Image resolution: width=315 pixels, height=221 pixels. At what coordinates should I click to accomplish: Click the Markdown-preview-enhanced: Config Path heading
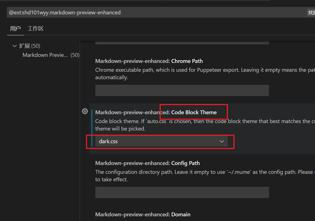point(147,163)
